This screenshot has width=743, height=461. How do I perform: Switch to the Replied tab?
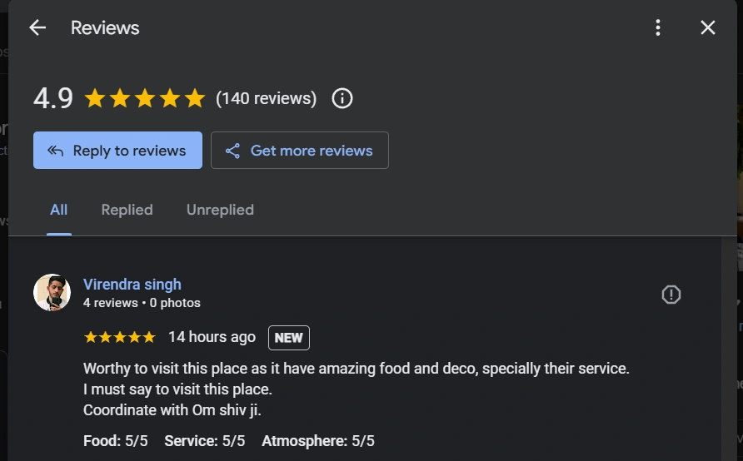(127, 210)
